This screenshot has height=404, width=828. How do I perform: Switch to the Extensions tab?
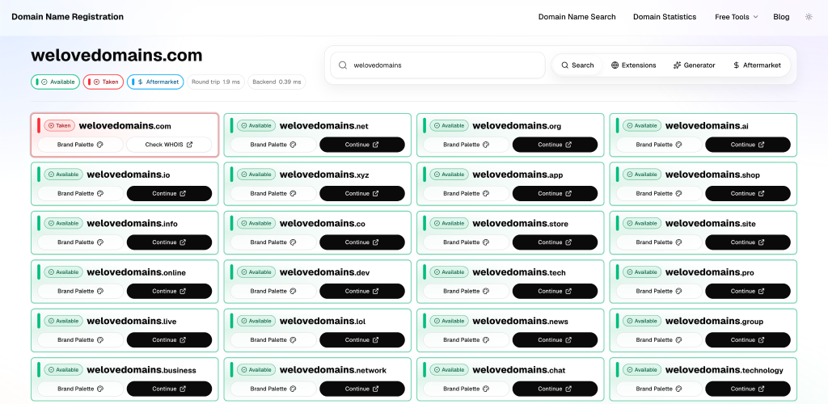pyautogui.click(x=634, y=65)
